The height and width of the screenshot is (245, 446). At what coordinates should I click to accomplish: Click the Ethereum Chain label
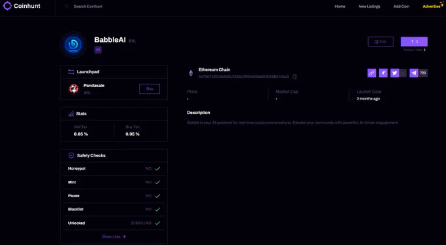[214, 69]
